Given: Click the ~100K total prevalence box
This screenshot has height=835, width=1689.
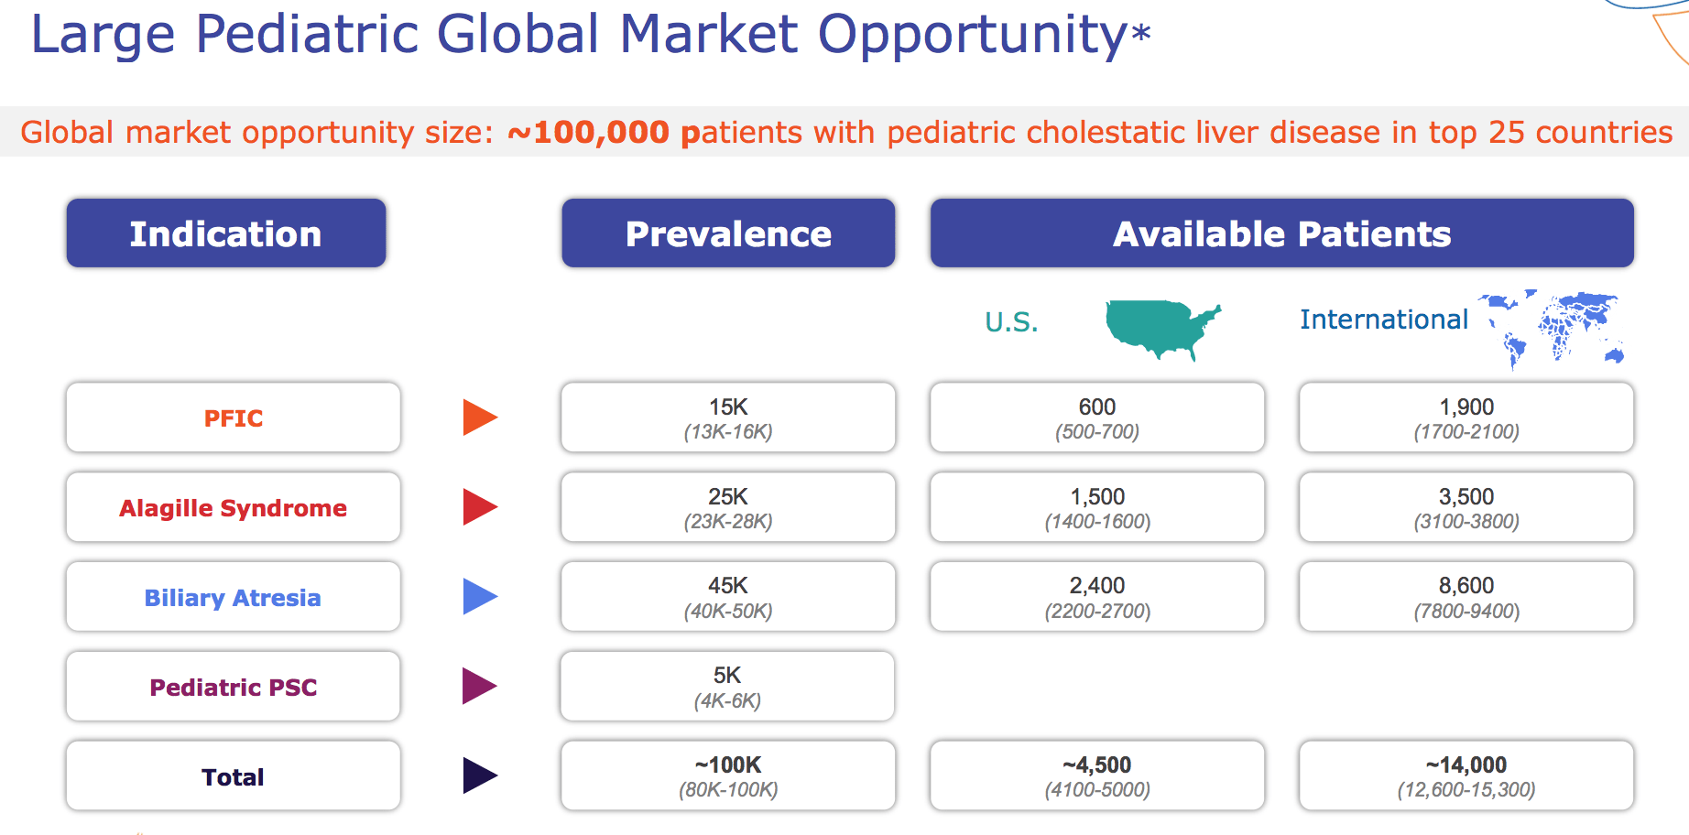Looking at the screenshot, I should coord(728,775).
